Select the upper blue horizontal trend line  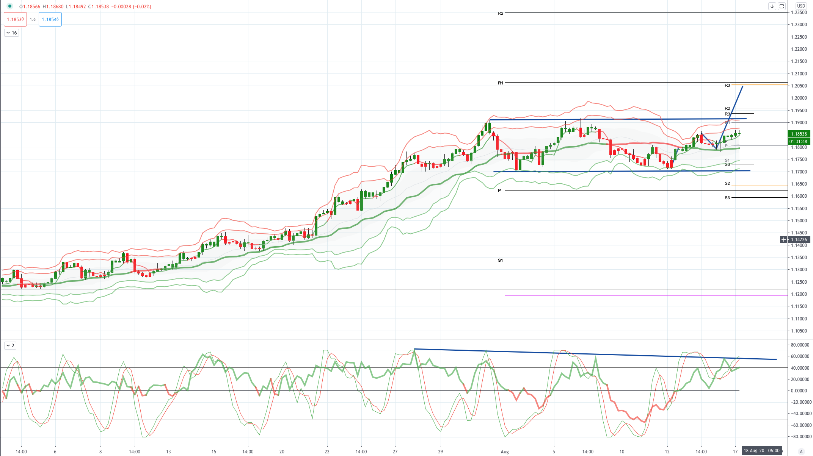tap(618, 119)
